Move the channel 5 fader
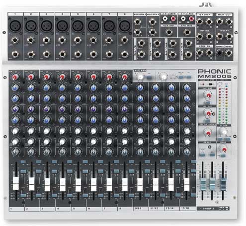Image resolution: width=246 pixels, height=226 pixels. (x=78, y=185)
